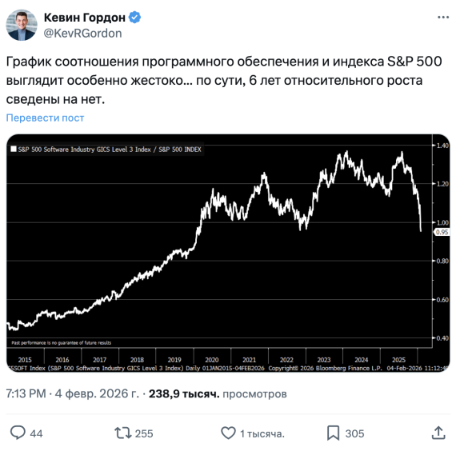The height and width of the screenshot is (451, 460).
Task: Open the @KevRGordon handle
Action: (x=82, y=34)
